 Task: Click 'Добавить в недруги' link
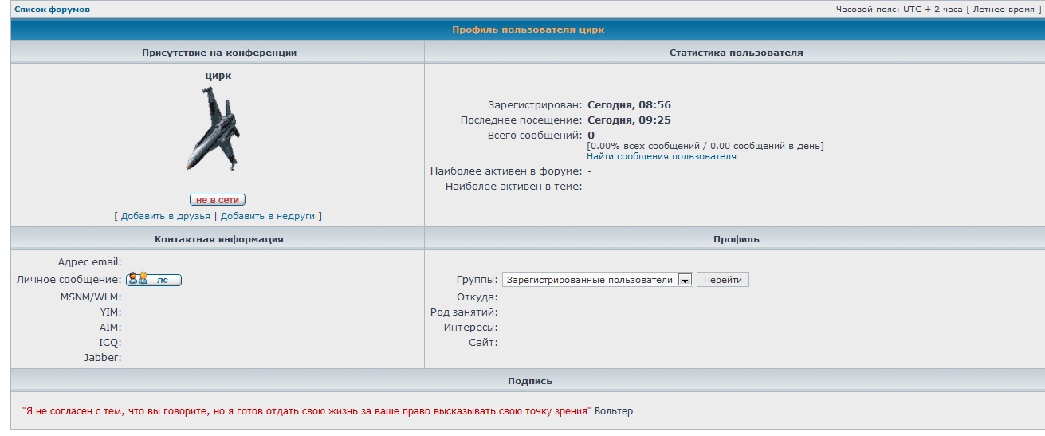click(x=268, y=216)
